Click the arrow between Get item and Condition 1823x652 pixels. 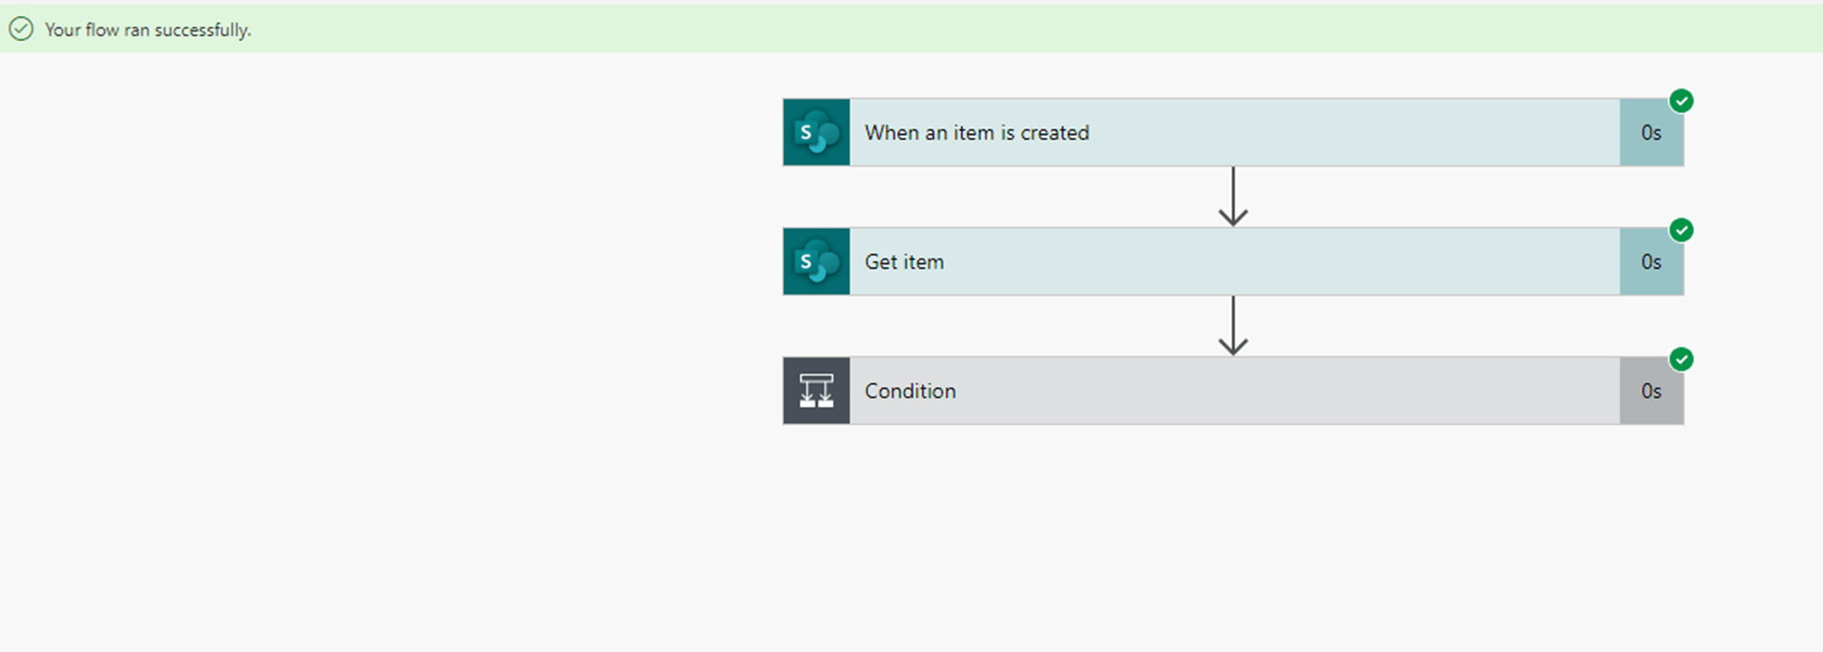click(1233, 326)
